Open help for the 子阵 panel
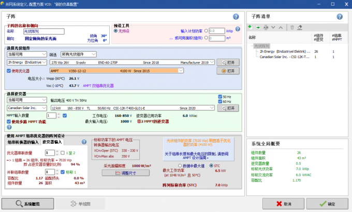Image resolution: width=352 pixels, height=212 pixels. pyautogui.click(x=236, y=17)
